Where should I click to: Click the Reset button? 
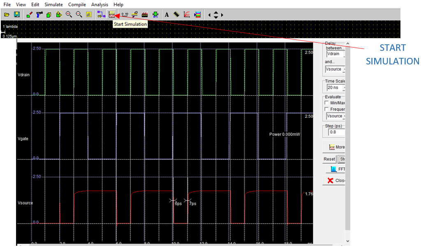pos(329,159)
